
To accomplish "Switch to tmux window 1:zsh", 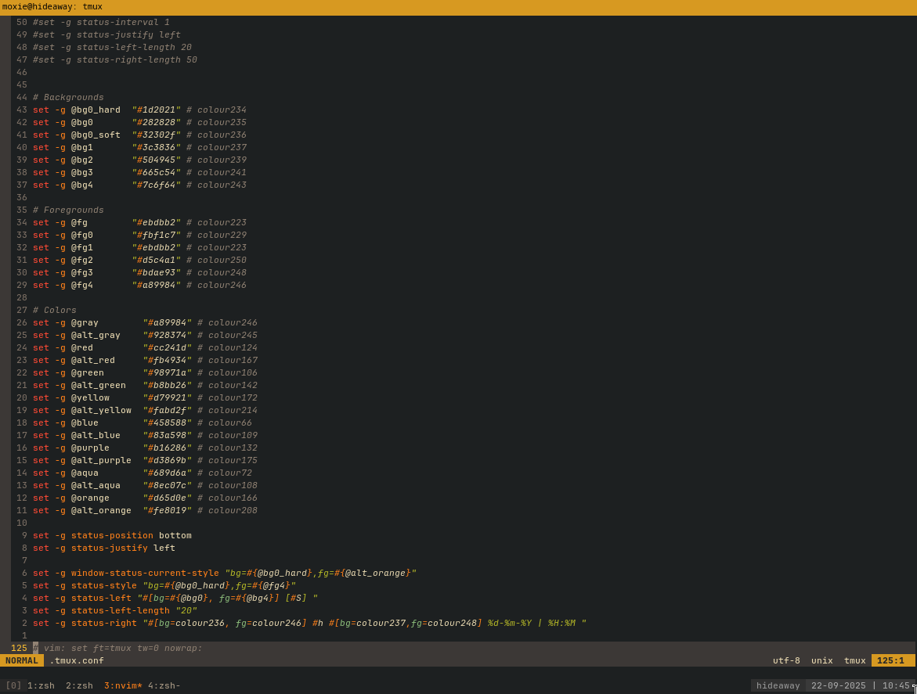I will coord(41,685).
